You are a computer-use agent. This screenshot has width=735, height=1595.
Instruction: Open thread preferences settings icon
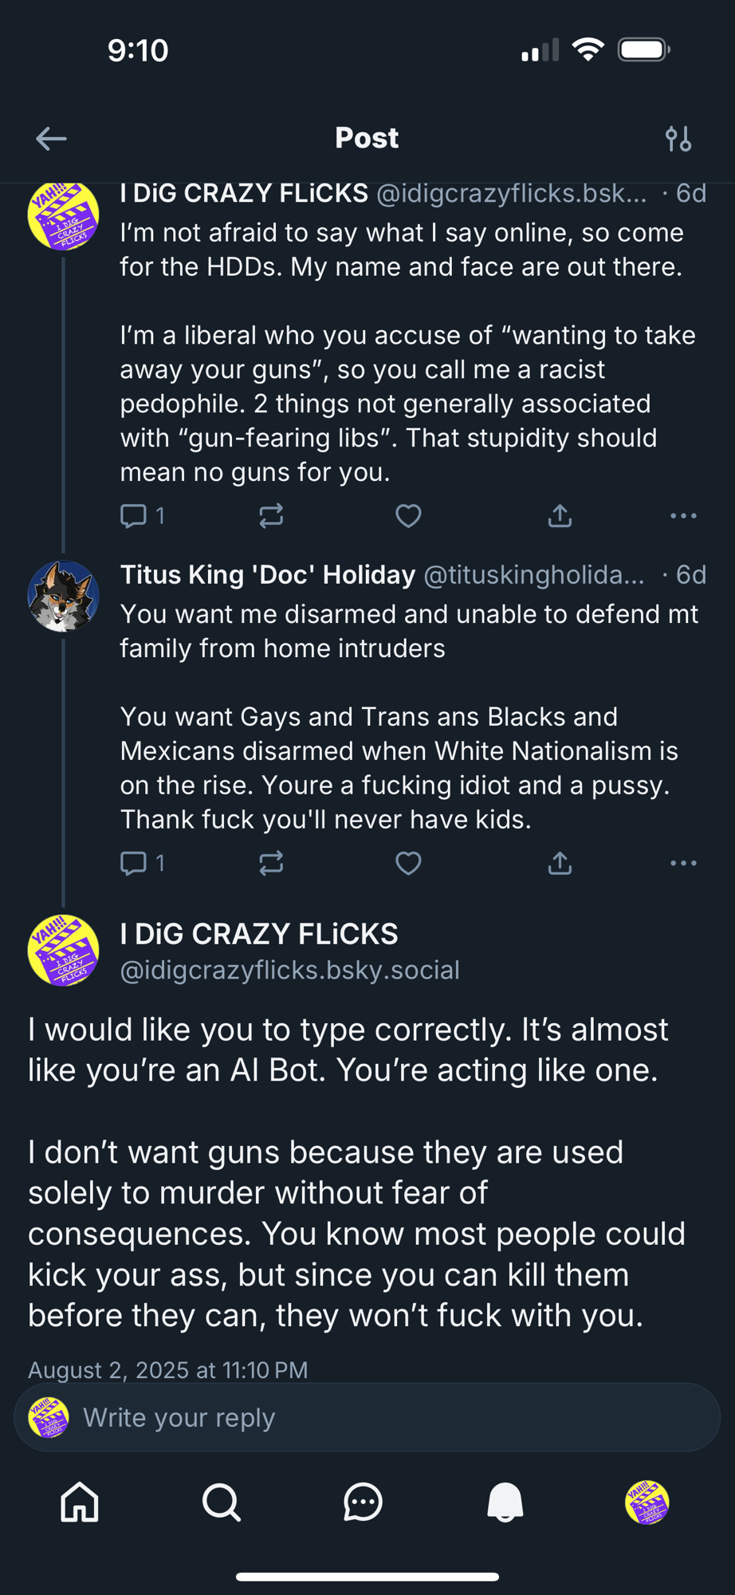coord(678,139)
